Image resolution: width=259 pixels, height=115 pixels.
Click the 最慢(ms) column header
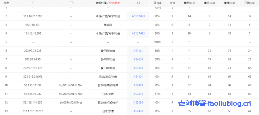coord(230,3)
